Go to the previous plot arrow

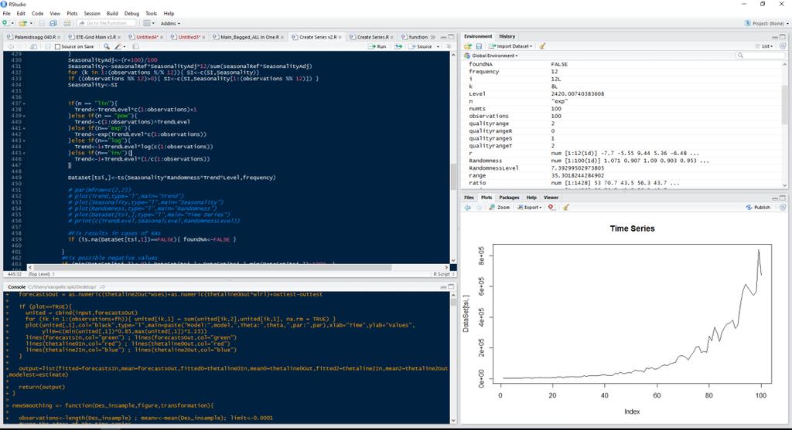[467, 207]
